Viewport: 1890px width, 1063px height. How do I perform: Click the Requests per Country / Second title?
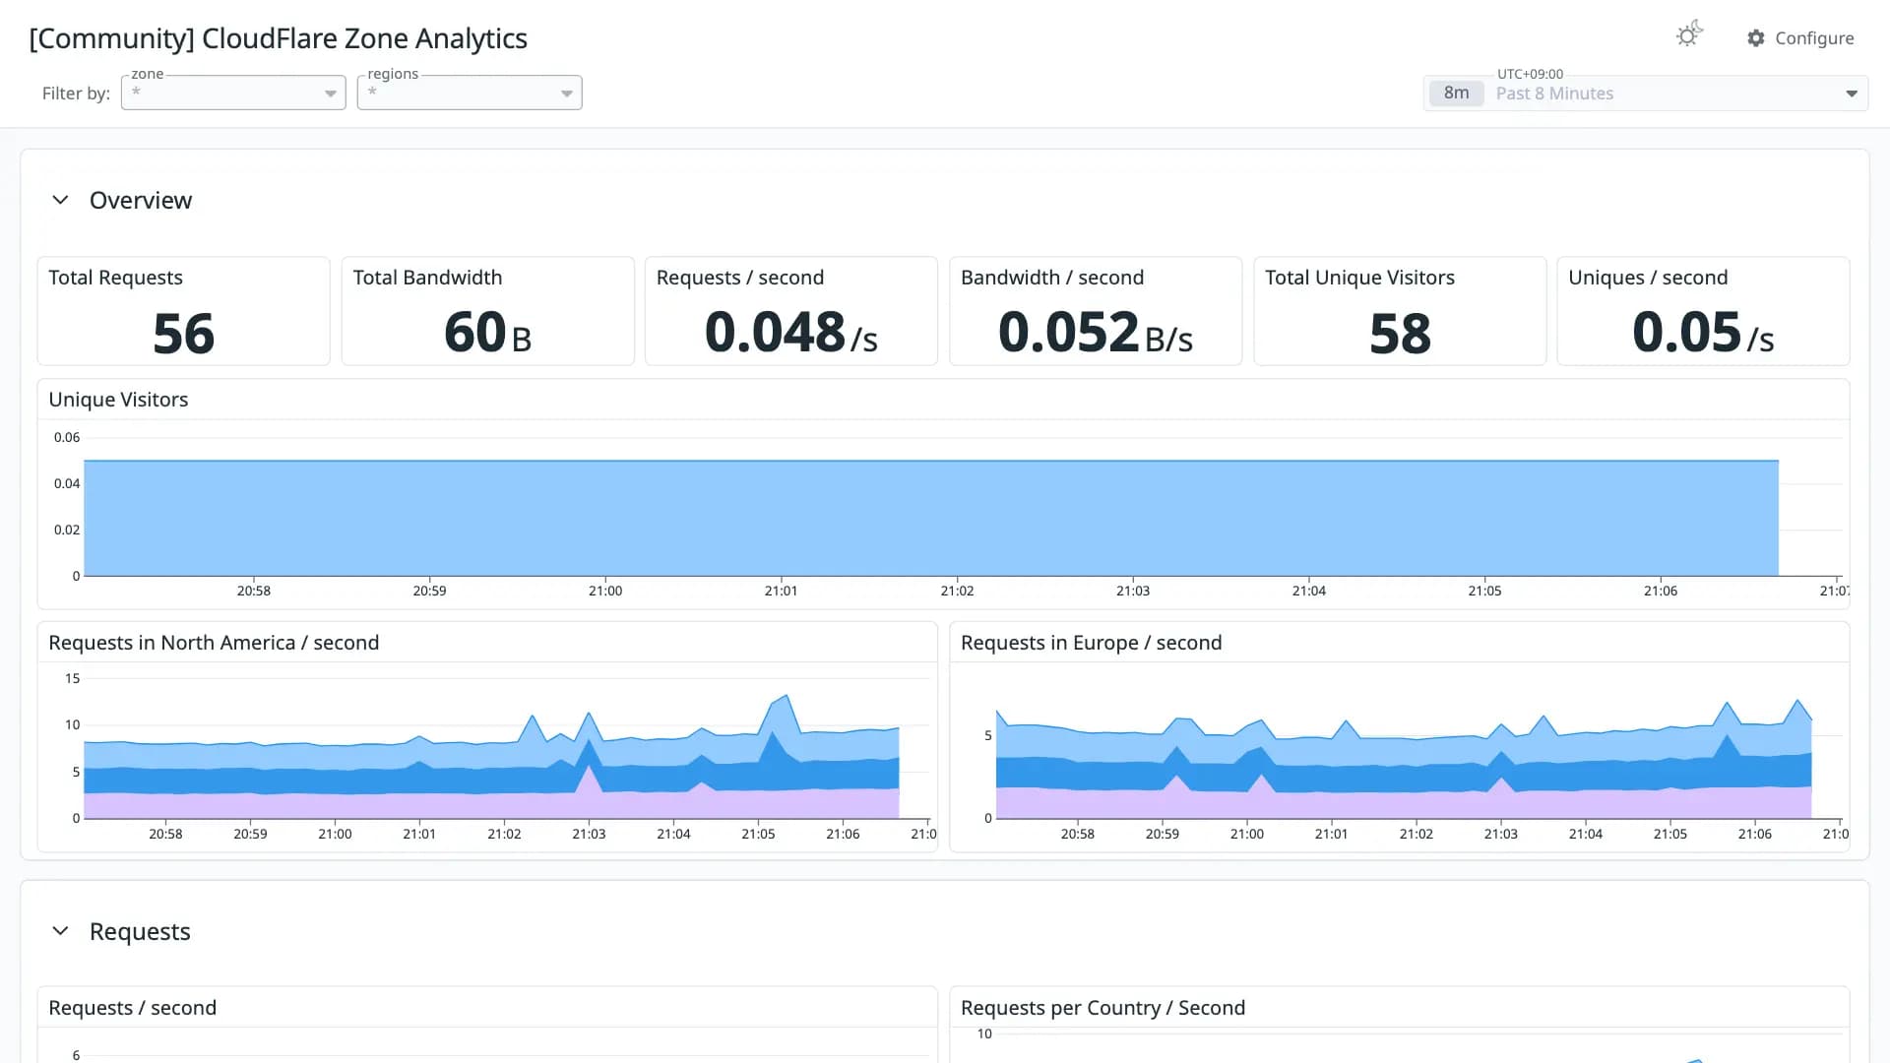pyautogui.click(x=1102, y=1008)
